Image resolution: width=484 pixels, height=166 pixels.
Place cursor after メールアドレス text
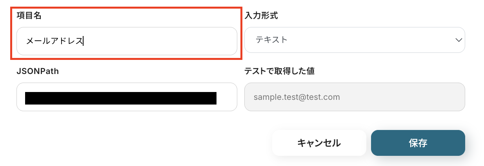[84, 41]
